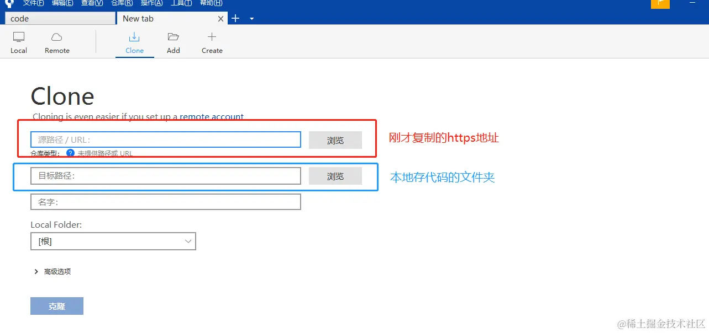709x333 pixels.
Task: Click the 克隆 clone button
Action: [x=57, y=306]
